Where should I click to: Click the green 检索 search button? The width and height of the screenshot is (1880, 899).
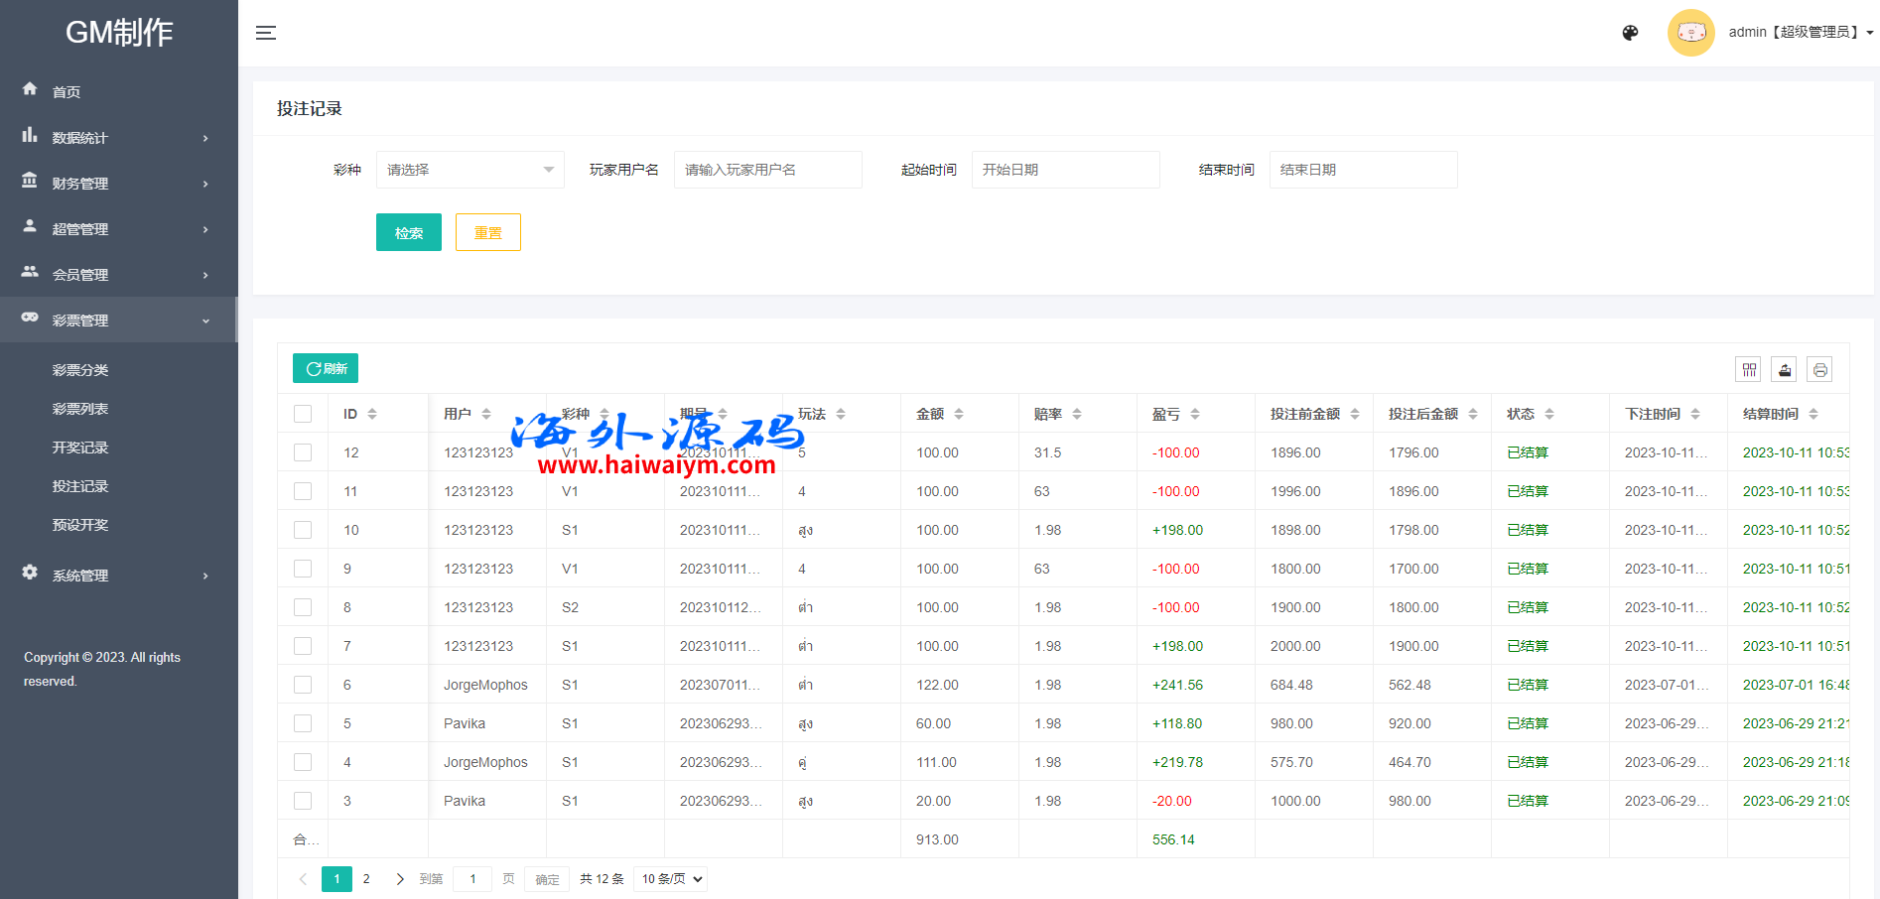[408, 233]
